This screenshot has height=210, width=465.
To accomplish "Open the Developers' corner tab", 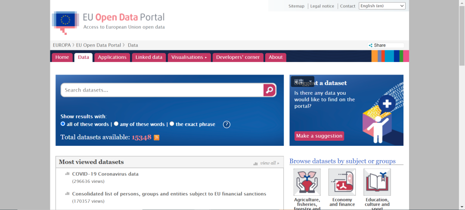I will pos(238,58).
